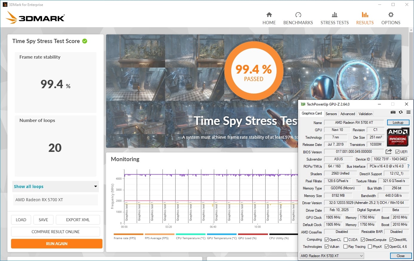Screen dimensions: 414x261
Task: Refresh GPU-Z data with refresh icon
Action: [401, 112]
